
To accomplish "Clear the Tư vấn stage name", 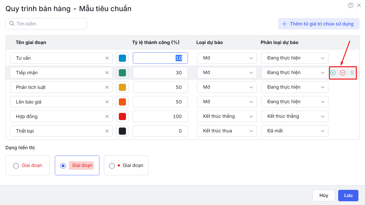I will 107,58.
